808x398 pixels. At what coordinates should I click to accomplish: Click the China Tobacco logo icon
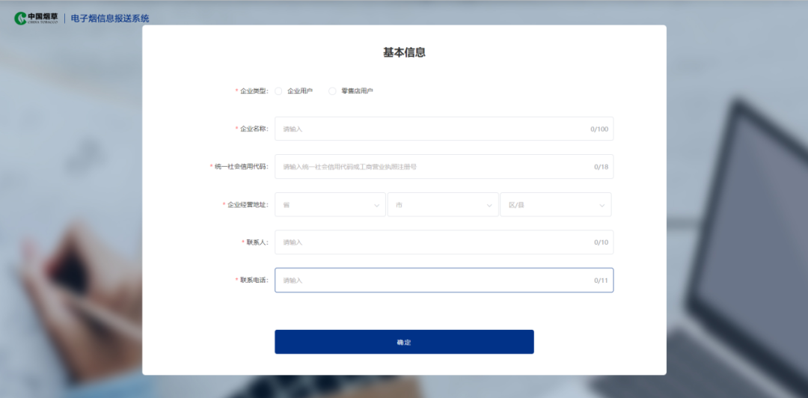coord(20,19)
